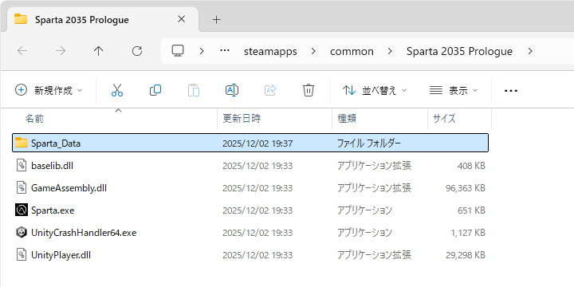Navigate to common in the address bar
Viewport: 574px width, 287px height.
pyautogui.click(x=352, y=51)
